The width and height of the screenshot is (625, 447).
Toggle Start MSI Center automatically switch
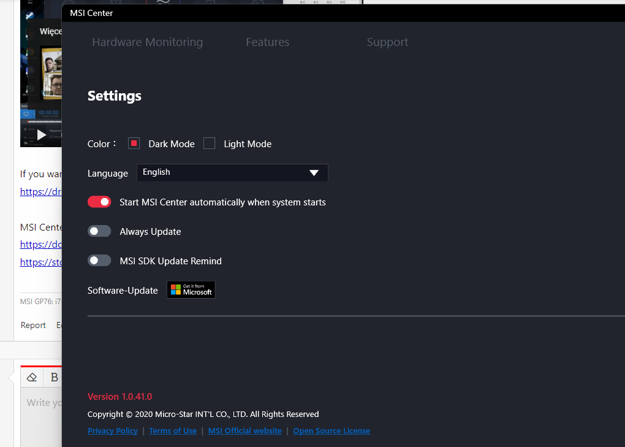point(99,202)
